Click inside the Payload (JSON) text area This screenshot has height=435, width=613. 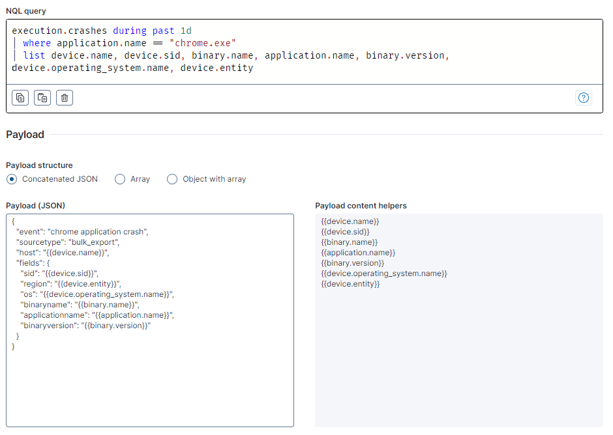click(150, 320)
